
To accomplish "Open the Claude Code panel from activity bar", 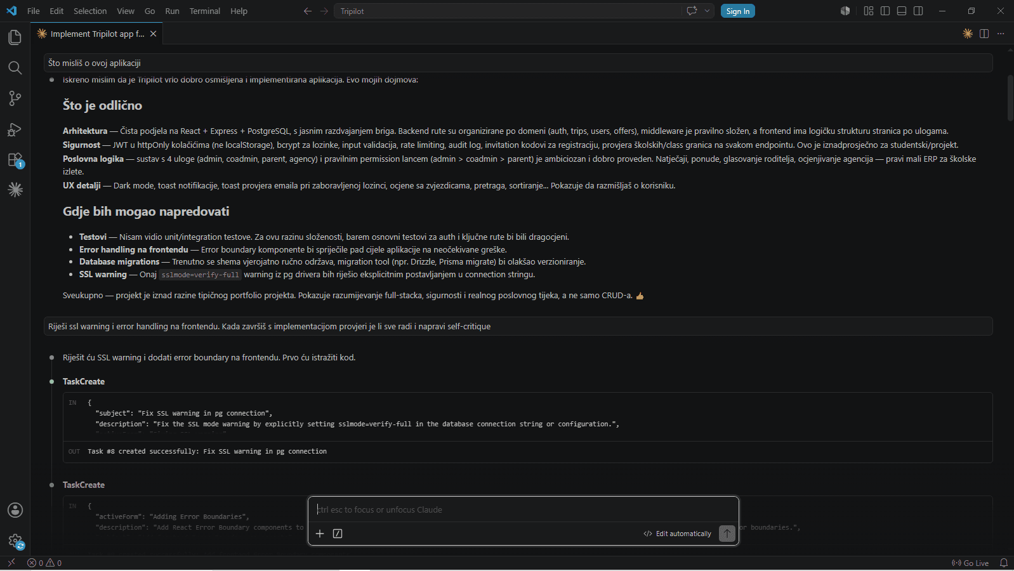I will [x=15, y=189].
